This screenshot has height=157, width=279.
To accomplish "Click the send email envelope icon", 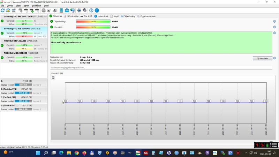I will pos(67,10).
